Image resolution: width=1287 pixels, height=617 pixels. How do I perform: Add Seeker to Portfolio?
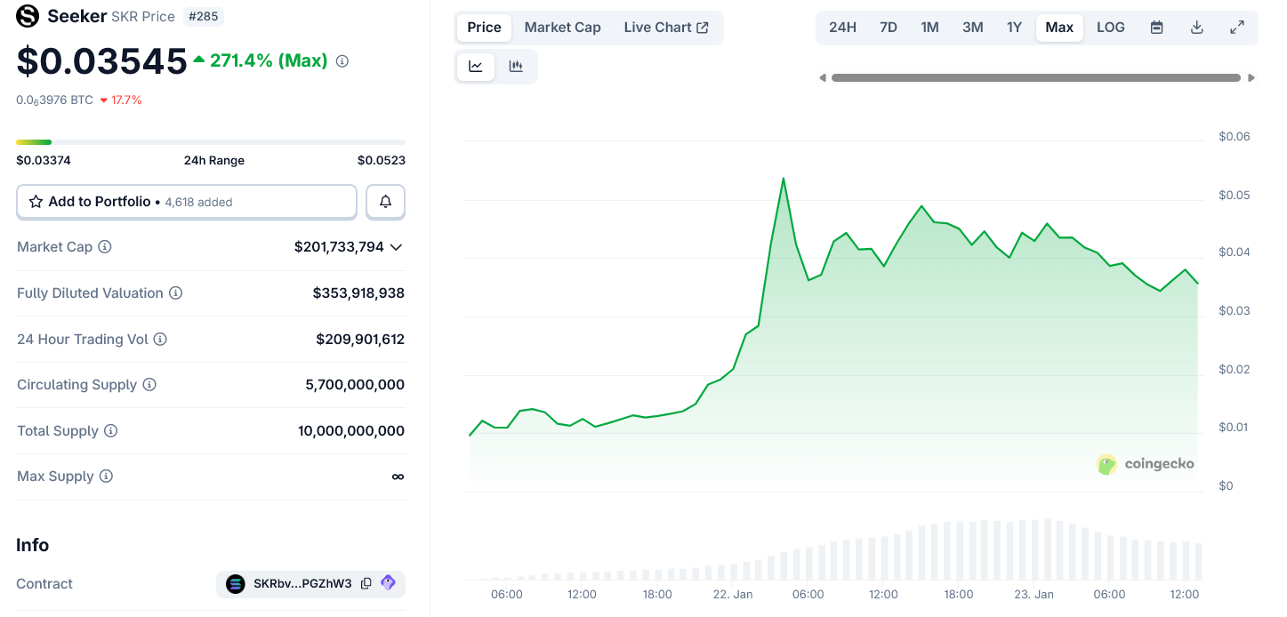point(186,202)
